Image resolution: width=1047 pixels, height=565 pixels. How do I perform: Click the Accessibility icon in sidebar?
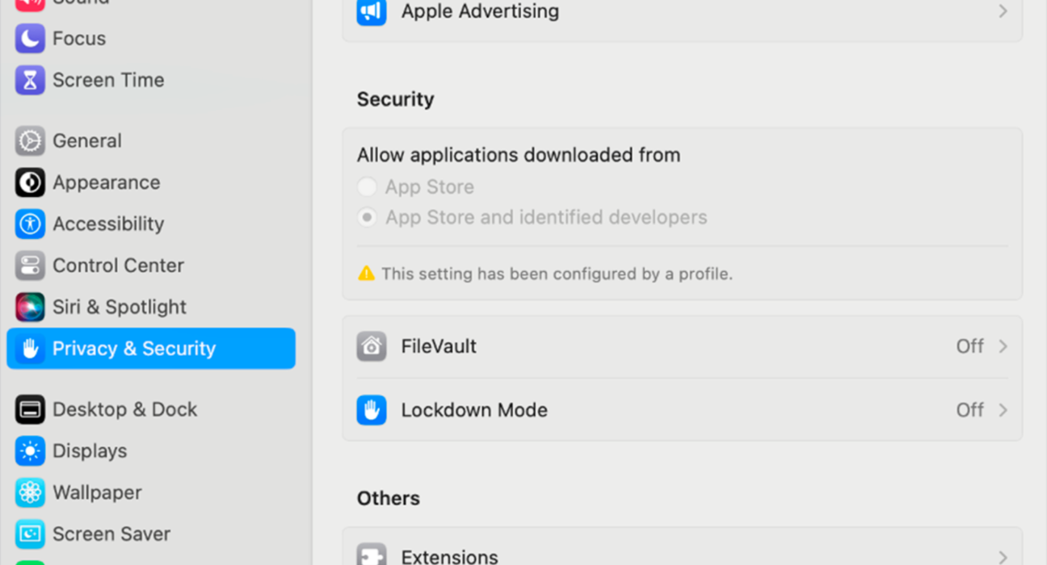[30, 224]
